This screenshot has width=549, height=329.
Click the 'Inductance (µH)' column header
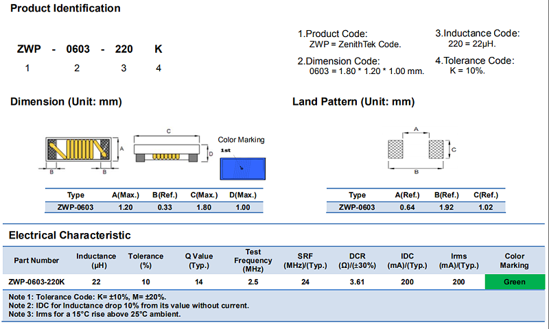(x=96, y=261)
